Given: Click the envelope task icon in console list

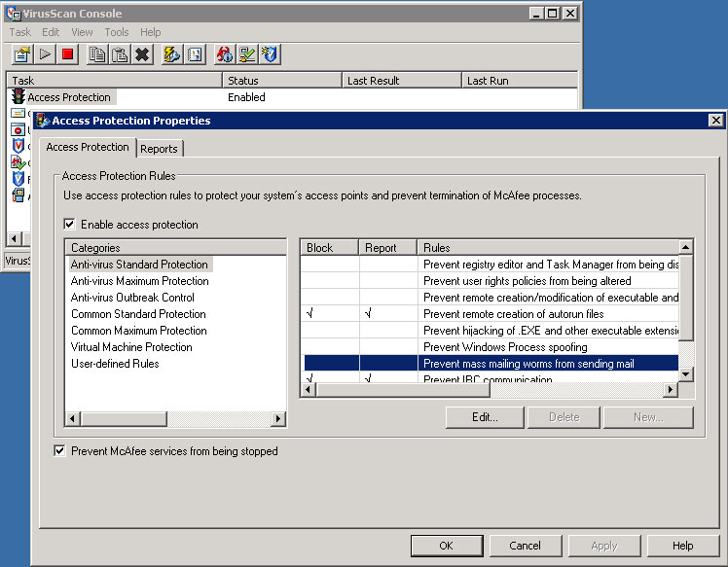Looking at the screenshot, I should click(x=18, y=113).
